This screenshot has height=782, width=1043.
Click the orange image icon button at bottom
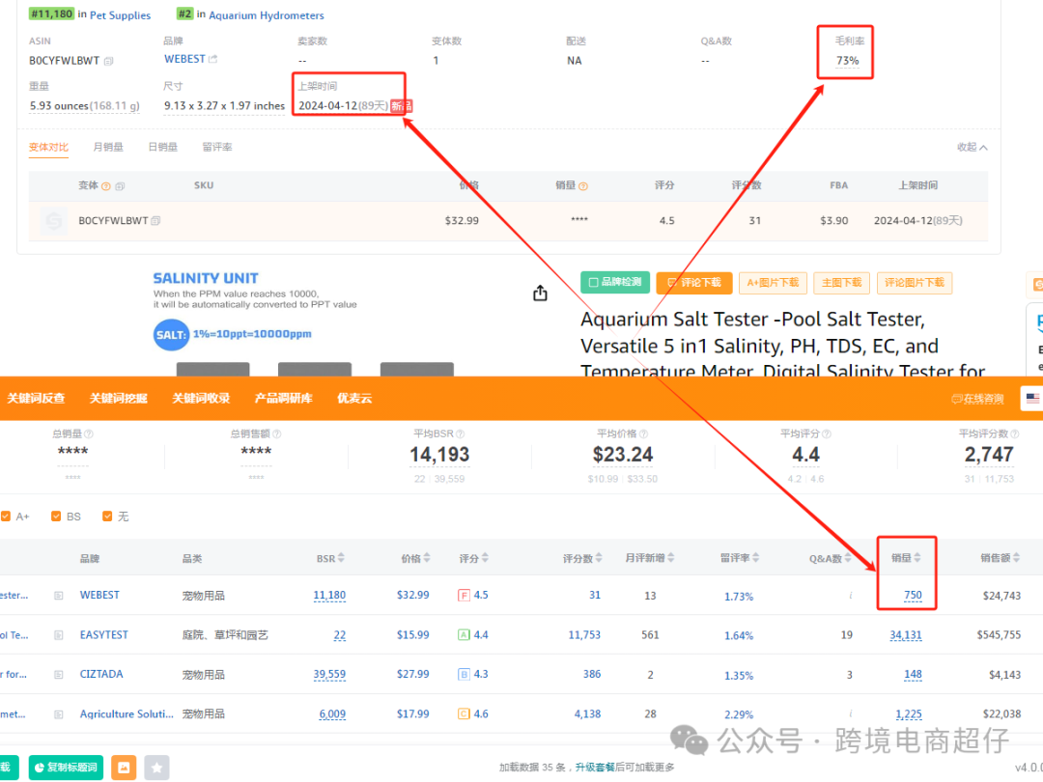click(124, 768)
